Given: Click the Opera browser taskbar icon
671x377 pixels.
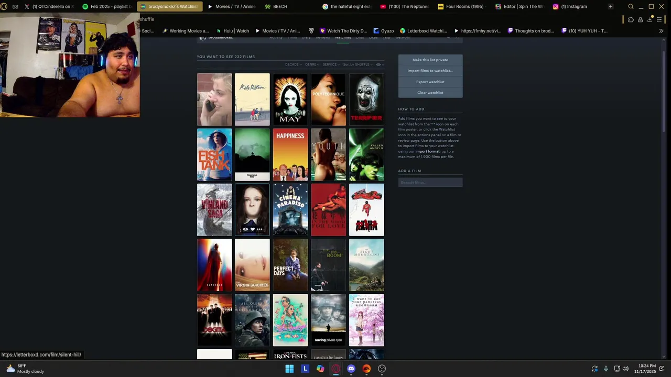Looking at the screenshot, I should tap(336, 369).
